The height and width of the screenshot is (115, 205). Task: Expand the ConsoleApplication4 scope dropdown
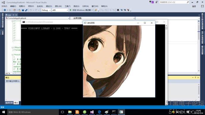(37, 18)
